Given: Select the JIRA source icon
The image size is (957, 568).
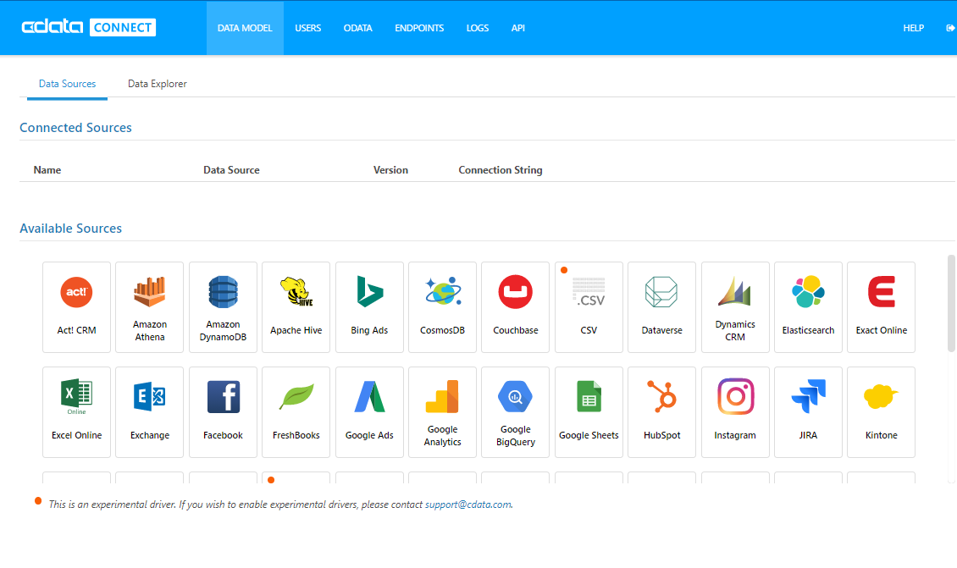Looking at the screenshot, I should tap(808, 411).
